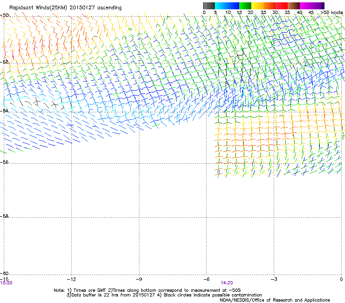345x303 pixels.
Task: Click the -9 longitude axis label
Action: pyautogui.click(x=138, y=279)
